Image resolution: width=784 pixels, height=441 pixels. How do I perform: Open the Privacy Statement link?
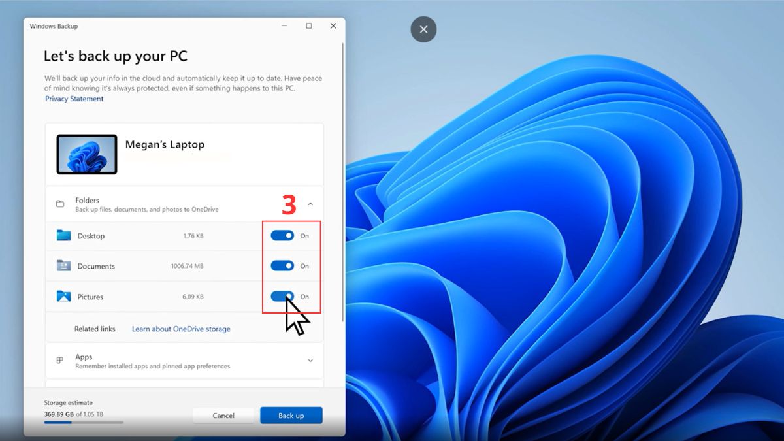coord(74,99)
